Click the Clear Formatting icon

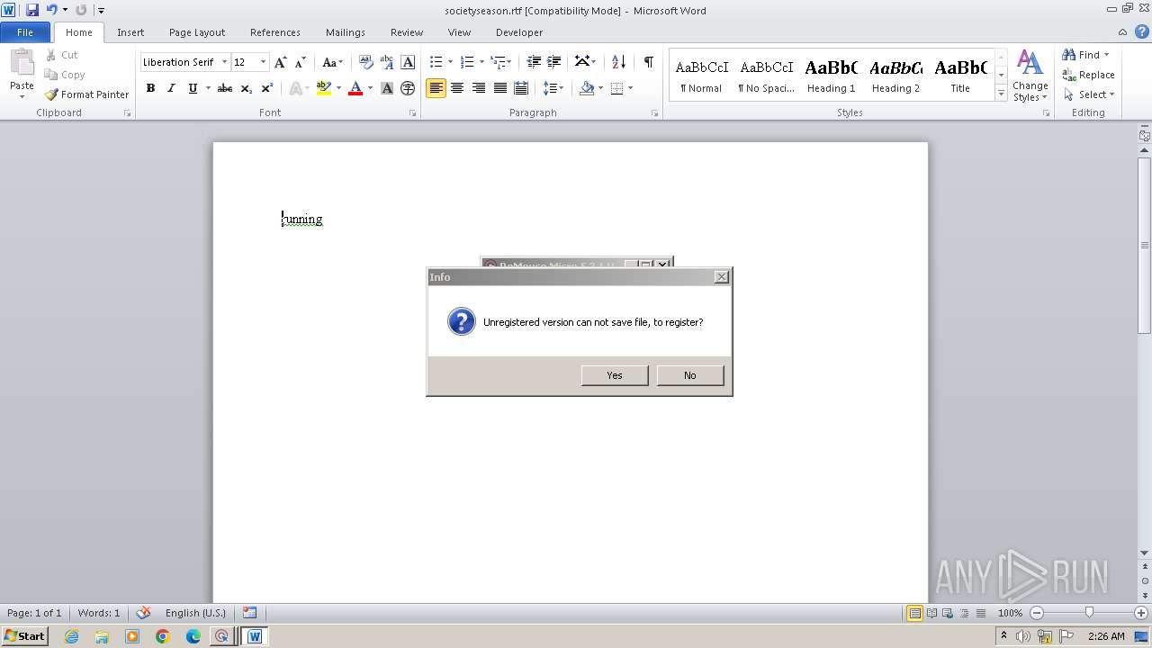pyautogui.click(x=365, y=62)
